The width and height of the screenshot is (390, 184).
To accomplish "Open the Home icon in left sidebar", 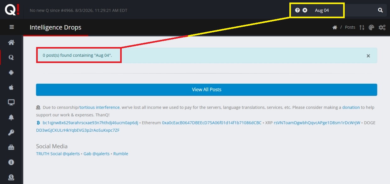I will 11,42.
